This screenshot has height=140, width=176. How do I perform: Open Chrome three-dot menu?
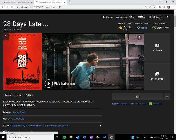pos(173,7)
